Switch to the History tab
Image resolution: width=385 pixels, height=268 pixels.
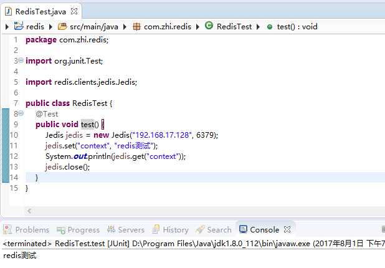click(171, 230)
